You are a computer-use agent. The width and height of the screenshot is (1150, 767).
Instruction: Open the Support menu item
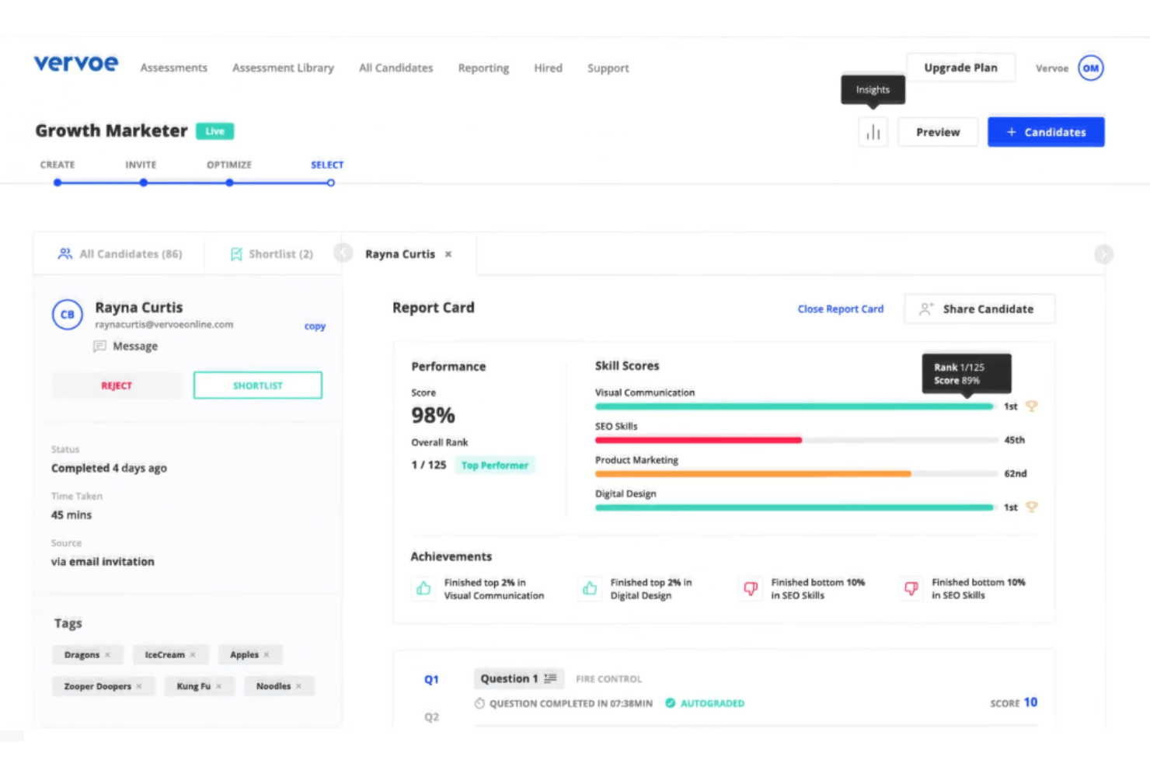pos(608,68)
